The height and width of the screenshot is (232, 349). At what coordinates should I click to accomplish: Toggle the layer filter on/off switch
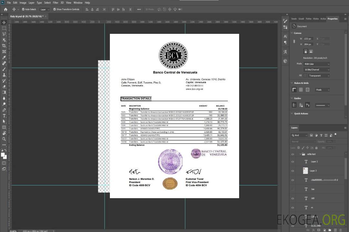coord(335,135)
